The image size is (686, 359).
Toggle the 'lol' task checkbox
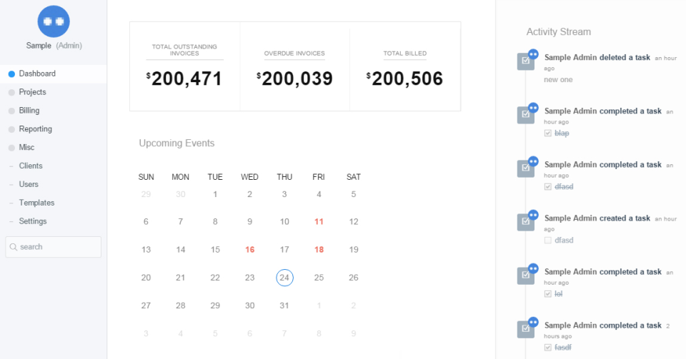point(548,294)
